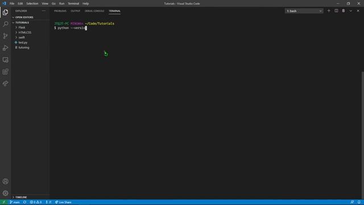The height and width of the screenshot is (205, 364).
Task: Open the notifications bell
Action: pyautogui.click(x=359, y=202)
